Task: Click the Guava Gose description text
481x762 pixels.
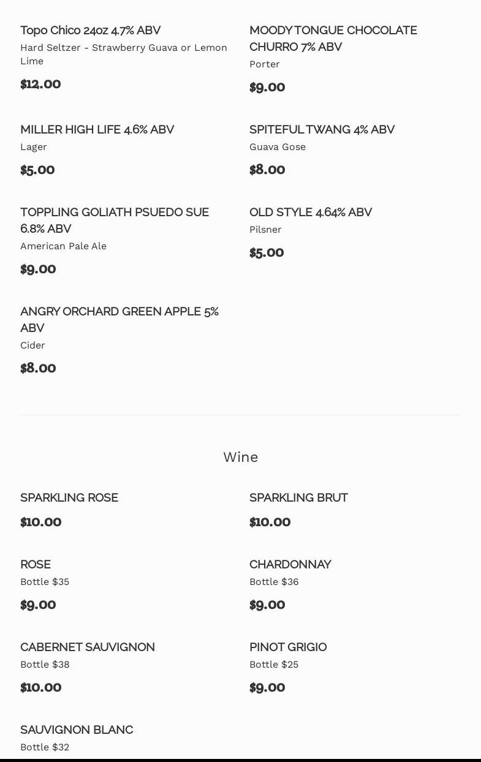Action: tap(278, 147)
